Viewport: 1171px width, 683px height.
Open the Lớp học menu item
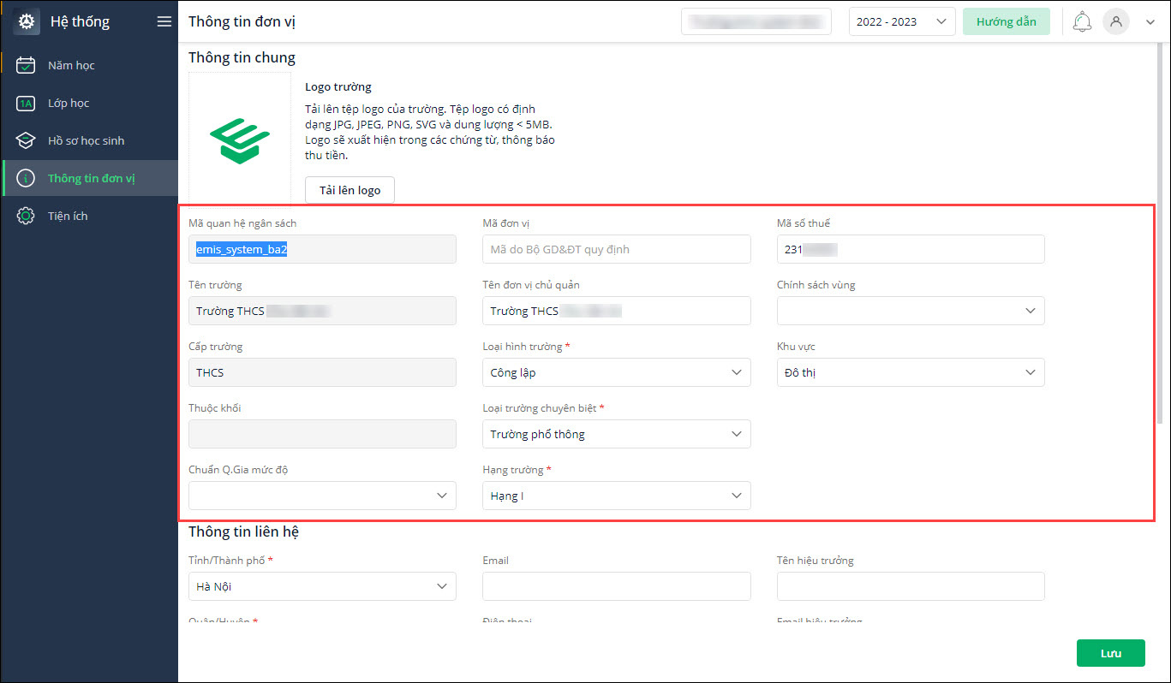[x=89, y=103]
